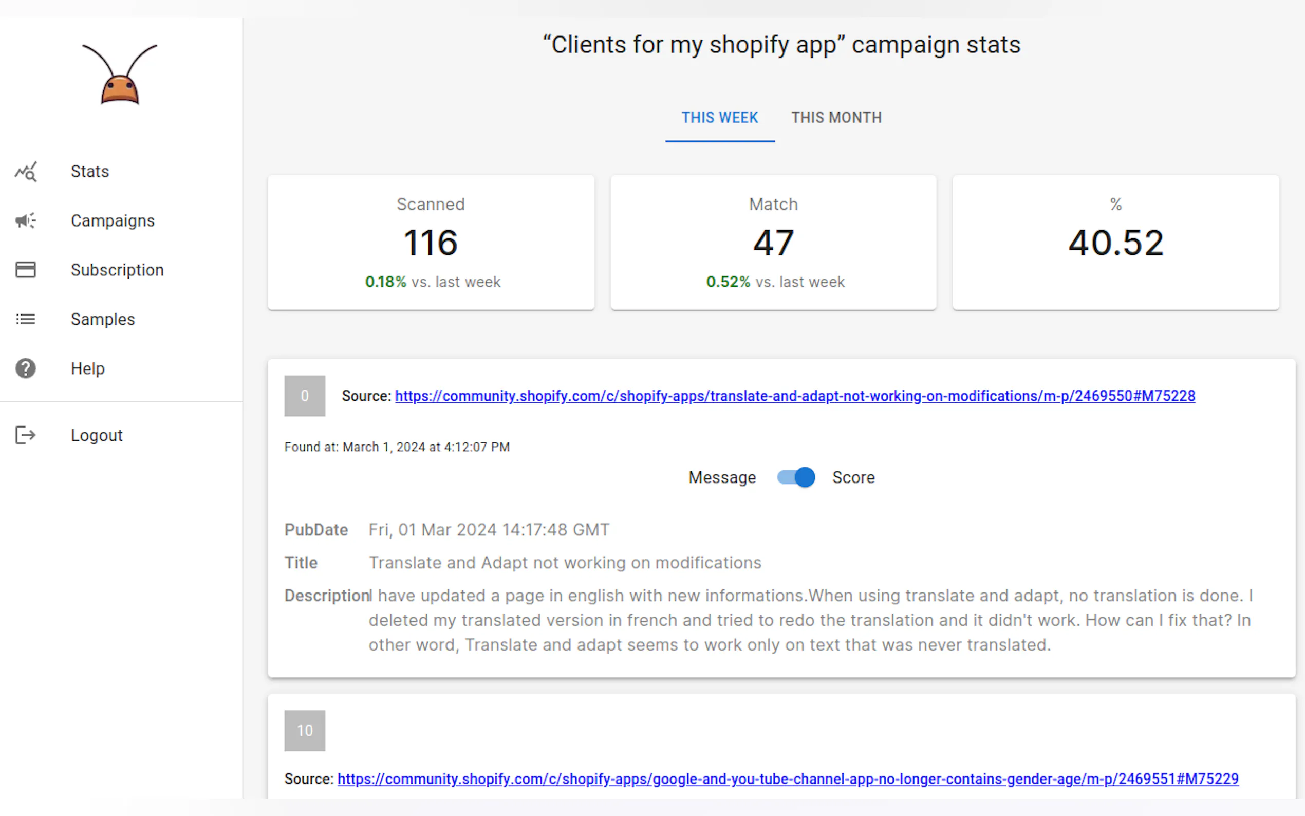
Task: Click the Samples list icon
Action: (25, 320)
